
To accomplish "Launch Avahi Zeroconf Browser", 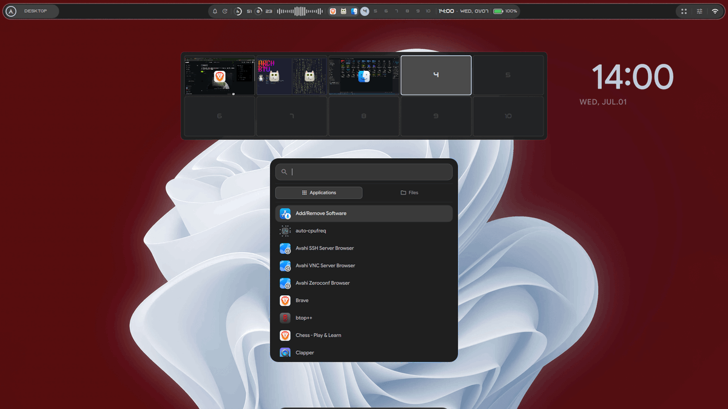I will click(x=364, y=284).
